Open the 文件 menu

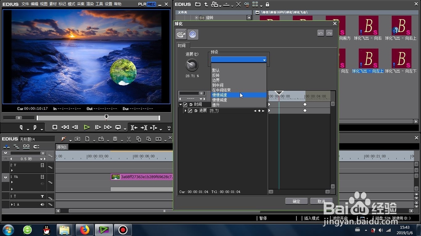point(25,4)
